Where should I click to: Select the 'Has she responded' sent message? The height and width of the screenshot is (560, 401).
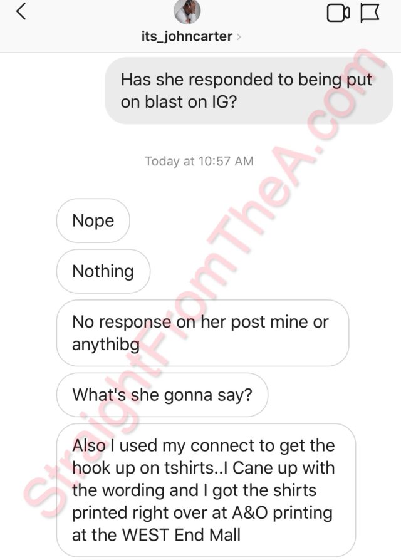249,91
